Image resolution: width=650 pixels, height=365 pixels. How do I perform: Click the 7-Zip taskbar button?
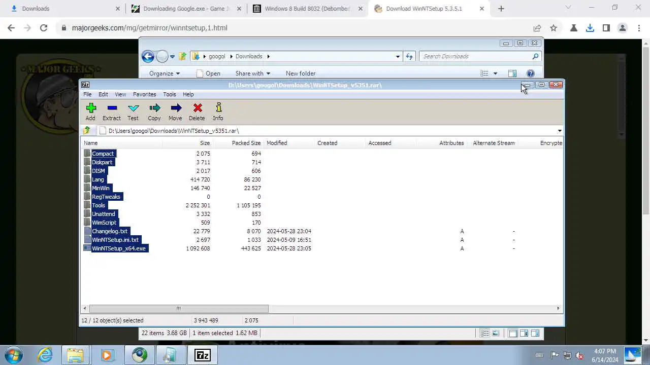pos(203,355)
